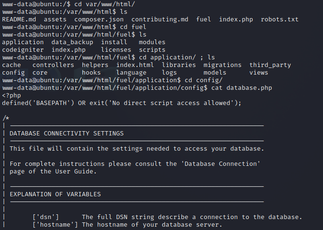Select the views directory name

click(259, 73)
